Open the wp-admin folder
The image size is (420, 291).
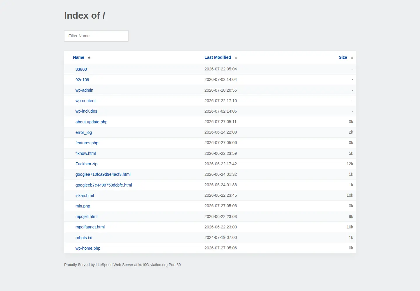point(84,90)
